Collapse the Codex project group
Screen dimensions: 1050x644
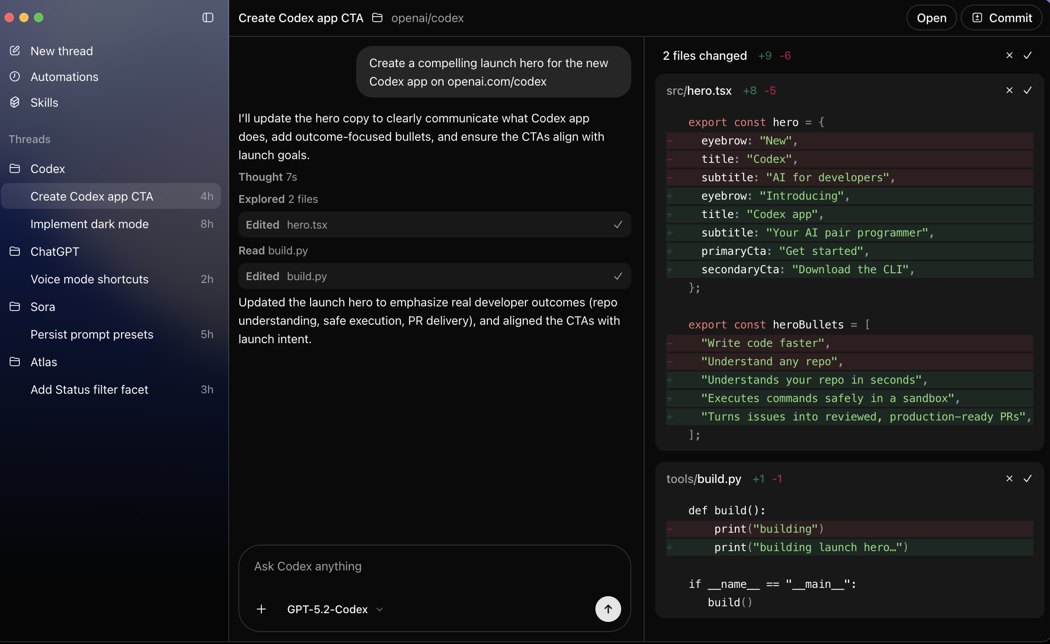(x=48, y=168)
